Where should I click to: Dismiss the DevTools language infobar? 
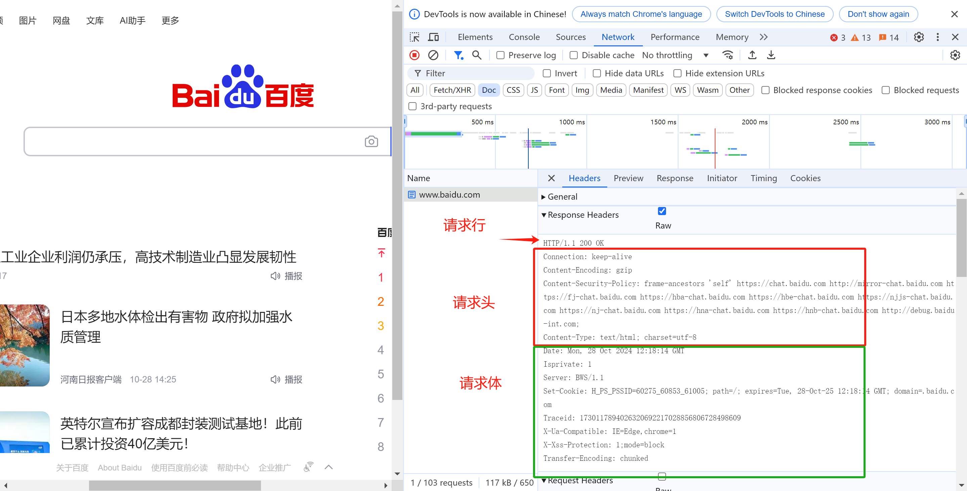coord(954,14)
